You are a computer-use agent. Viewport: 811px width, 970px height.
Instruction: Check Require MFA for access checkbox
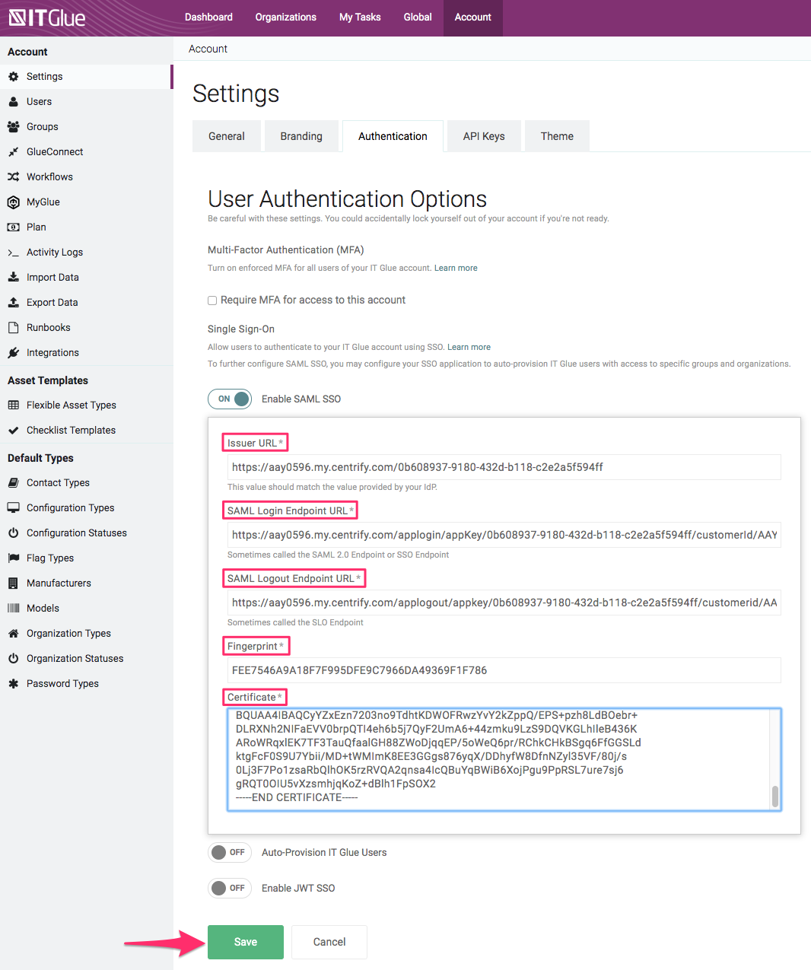coord(212,301)
